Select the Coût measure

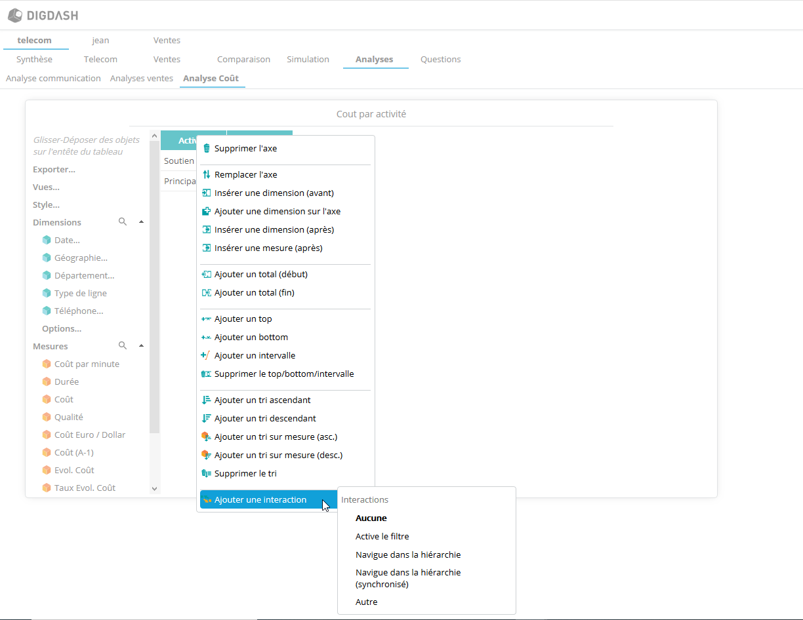pyautogui.click(x=64, y=399)
